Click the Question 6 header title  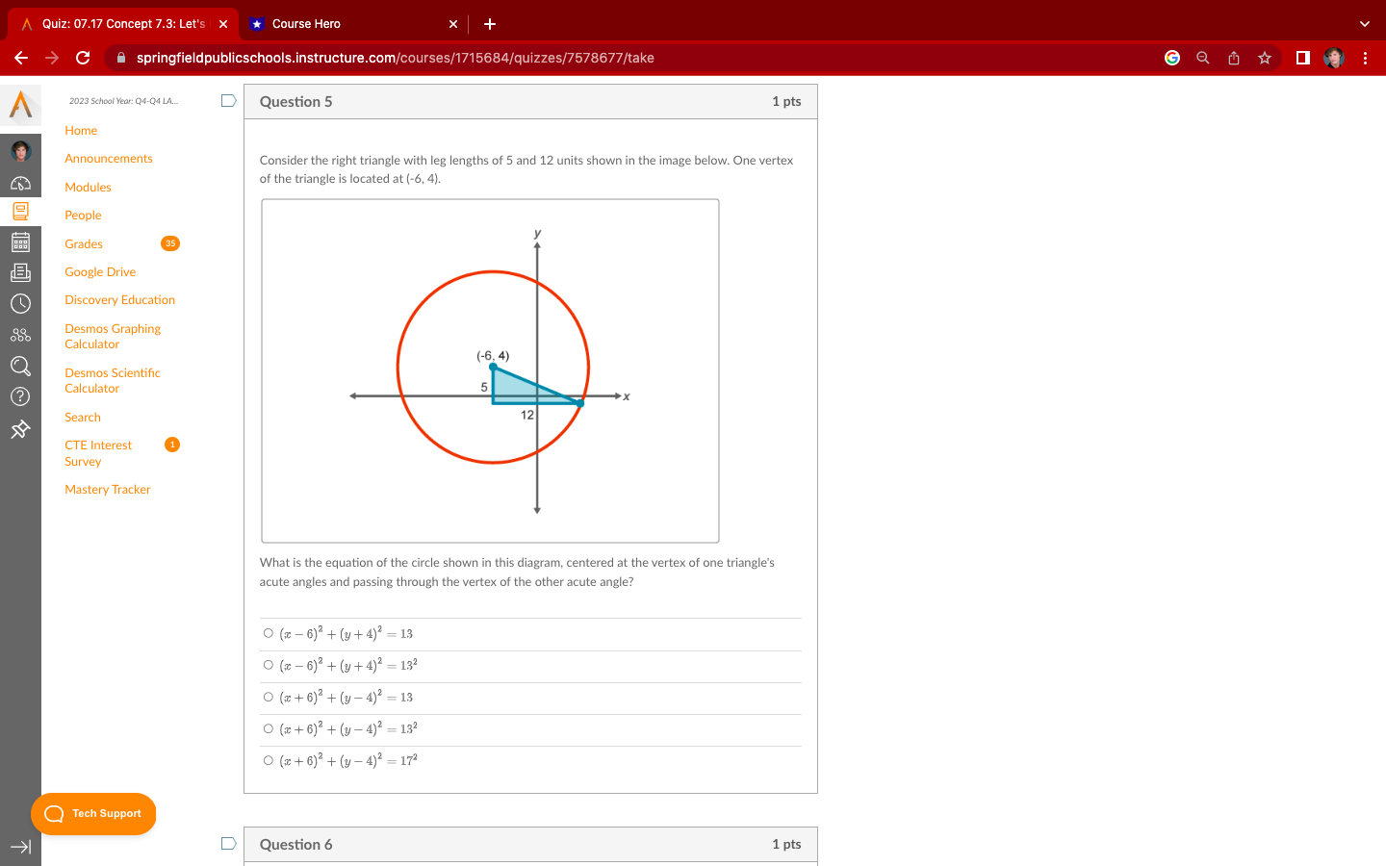click(x=295, y=844)
